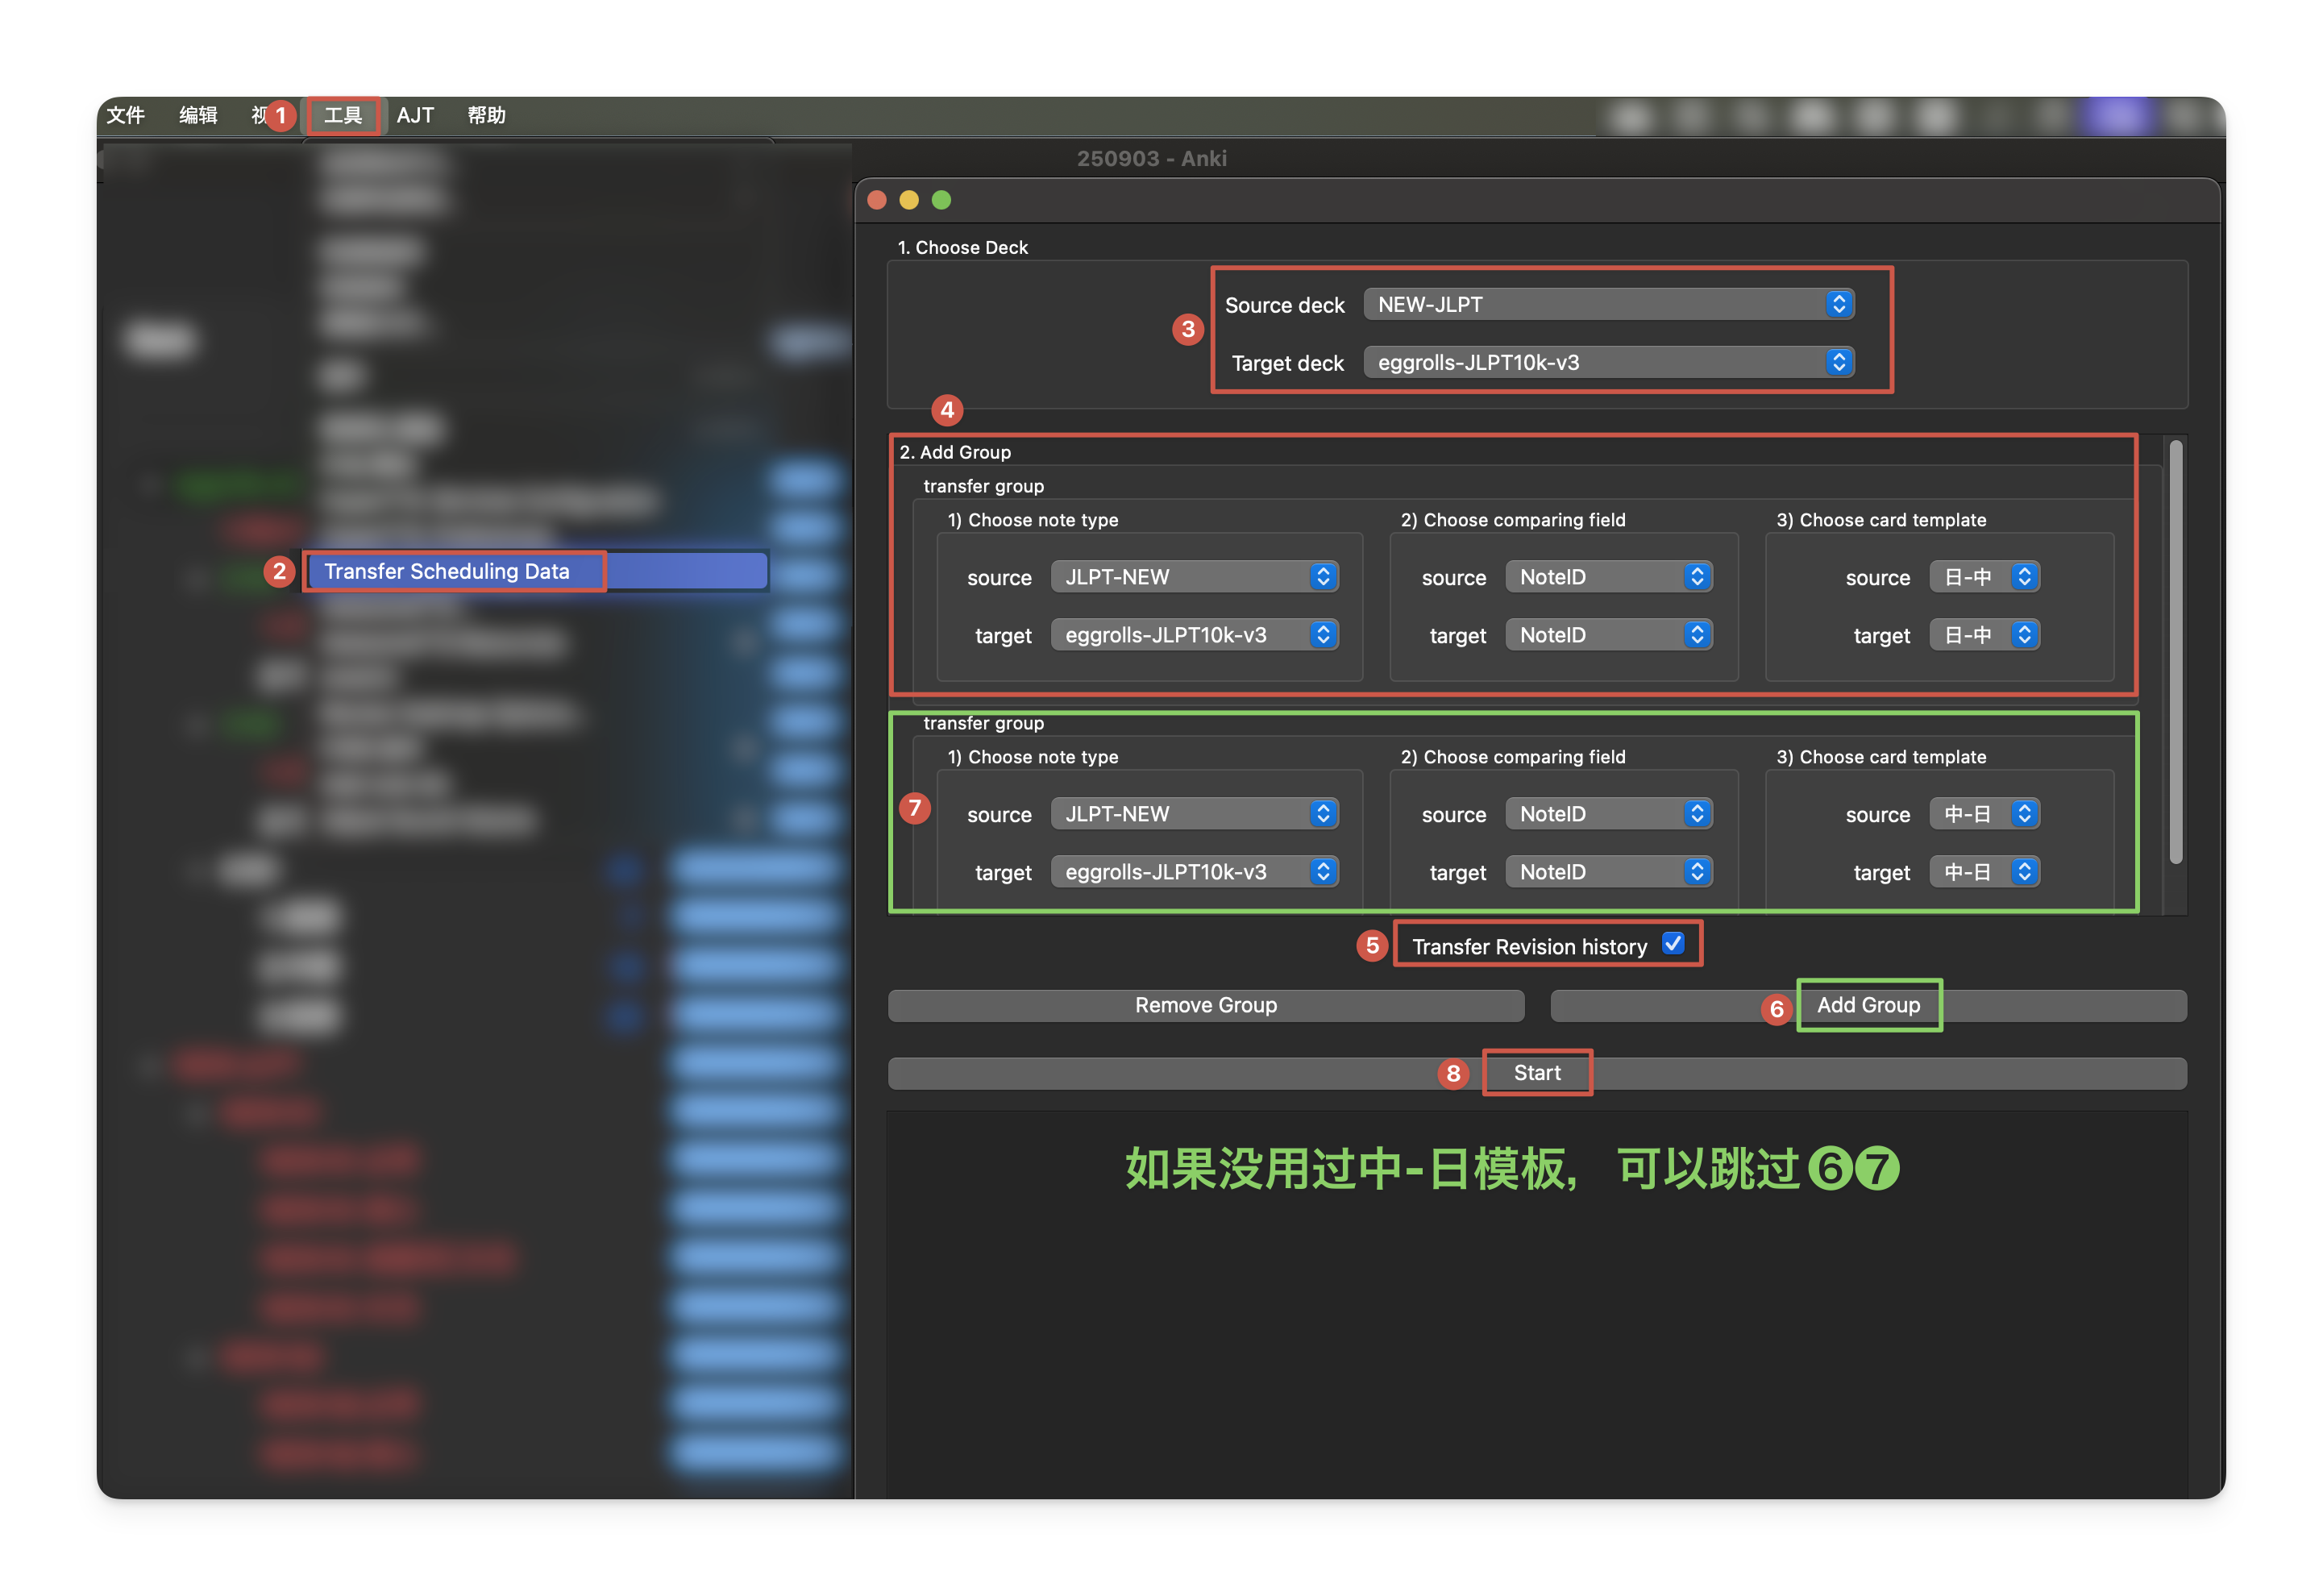
Task: Click second group source NoteID stepper arrows
Action: click(x=1696, y=814)
